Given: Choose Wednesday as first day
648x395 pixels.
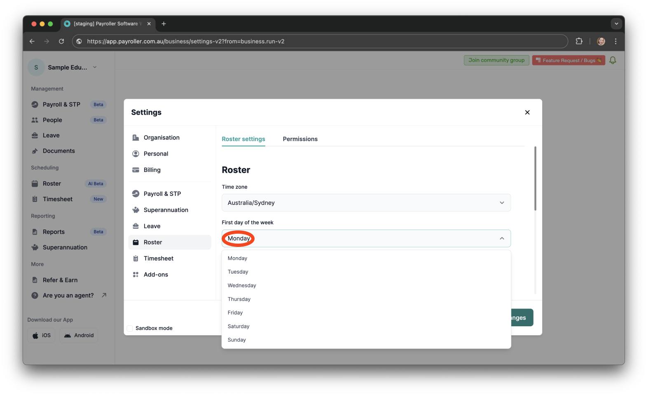Looking at the screenshot, I should coord(366,286).
